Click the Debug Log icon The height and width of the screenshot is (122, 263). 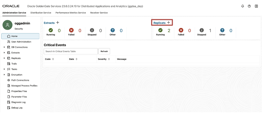9,108
